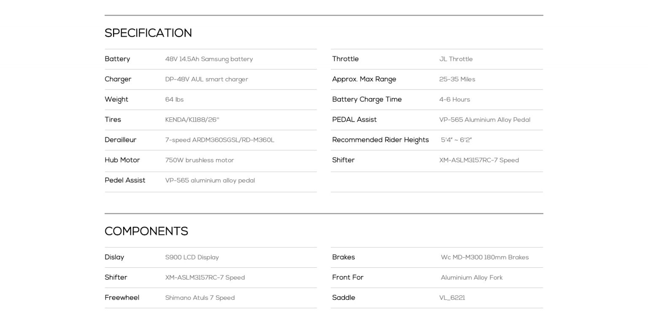Click the 7-speed ARDM360SGSL/RD-M360L derailleur value
The height and width of the screenshot is (323, 648).
pyautogui.click(x=219, y=140)
